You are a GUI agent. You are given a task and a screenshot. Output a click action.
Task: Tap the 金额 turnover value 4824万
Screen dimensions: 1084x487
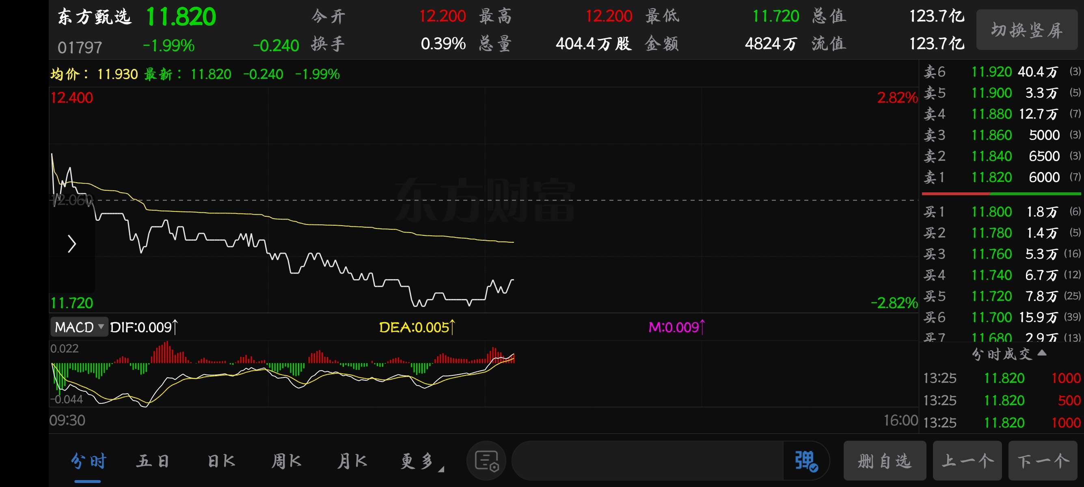tap(771, 44)
